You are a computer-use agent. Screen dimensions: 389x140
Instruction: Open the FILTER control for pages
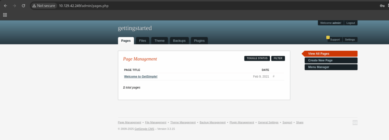coord(278,58)
